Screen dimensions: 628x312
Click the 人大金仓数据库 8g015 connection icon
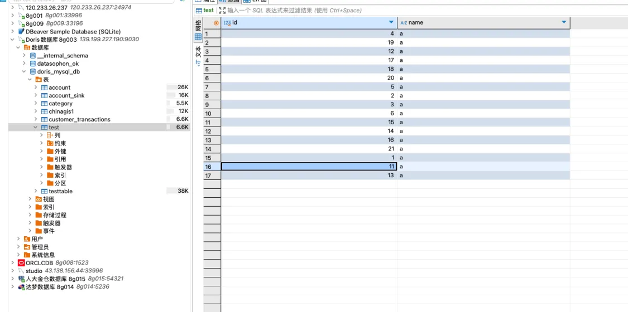click(x=21, y=279)
